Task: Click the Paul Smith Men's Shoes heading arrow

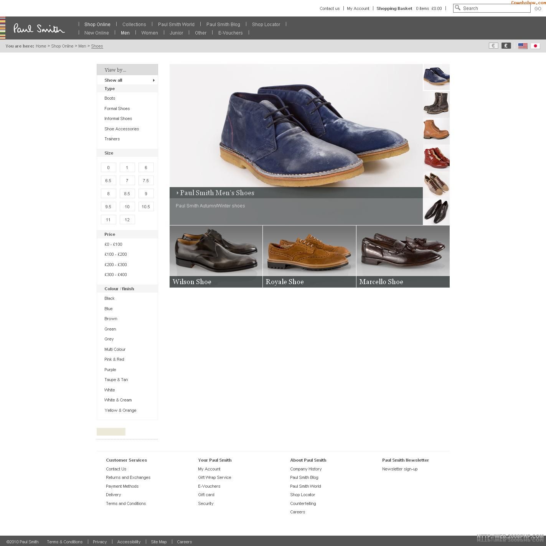Action: tap(177, 193)
